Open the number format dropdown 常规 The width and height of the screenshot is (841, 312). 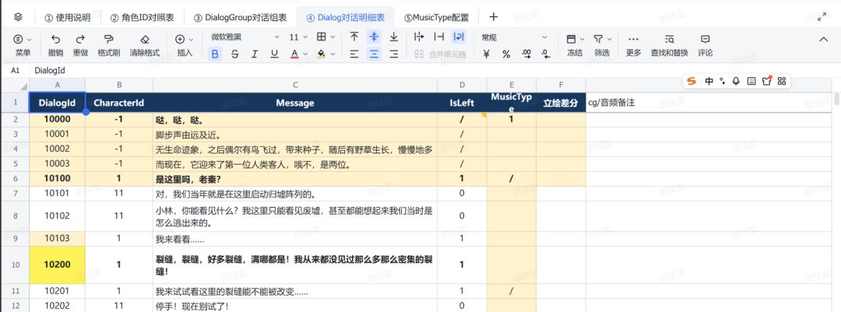(x=514, y=37)
